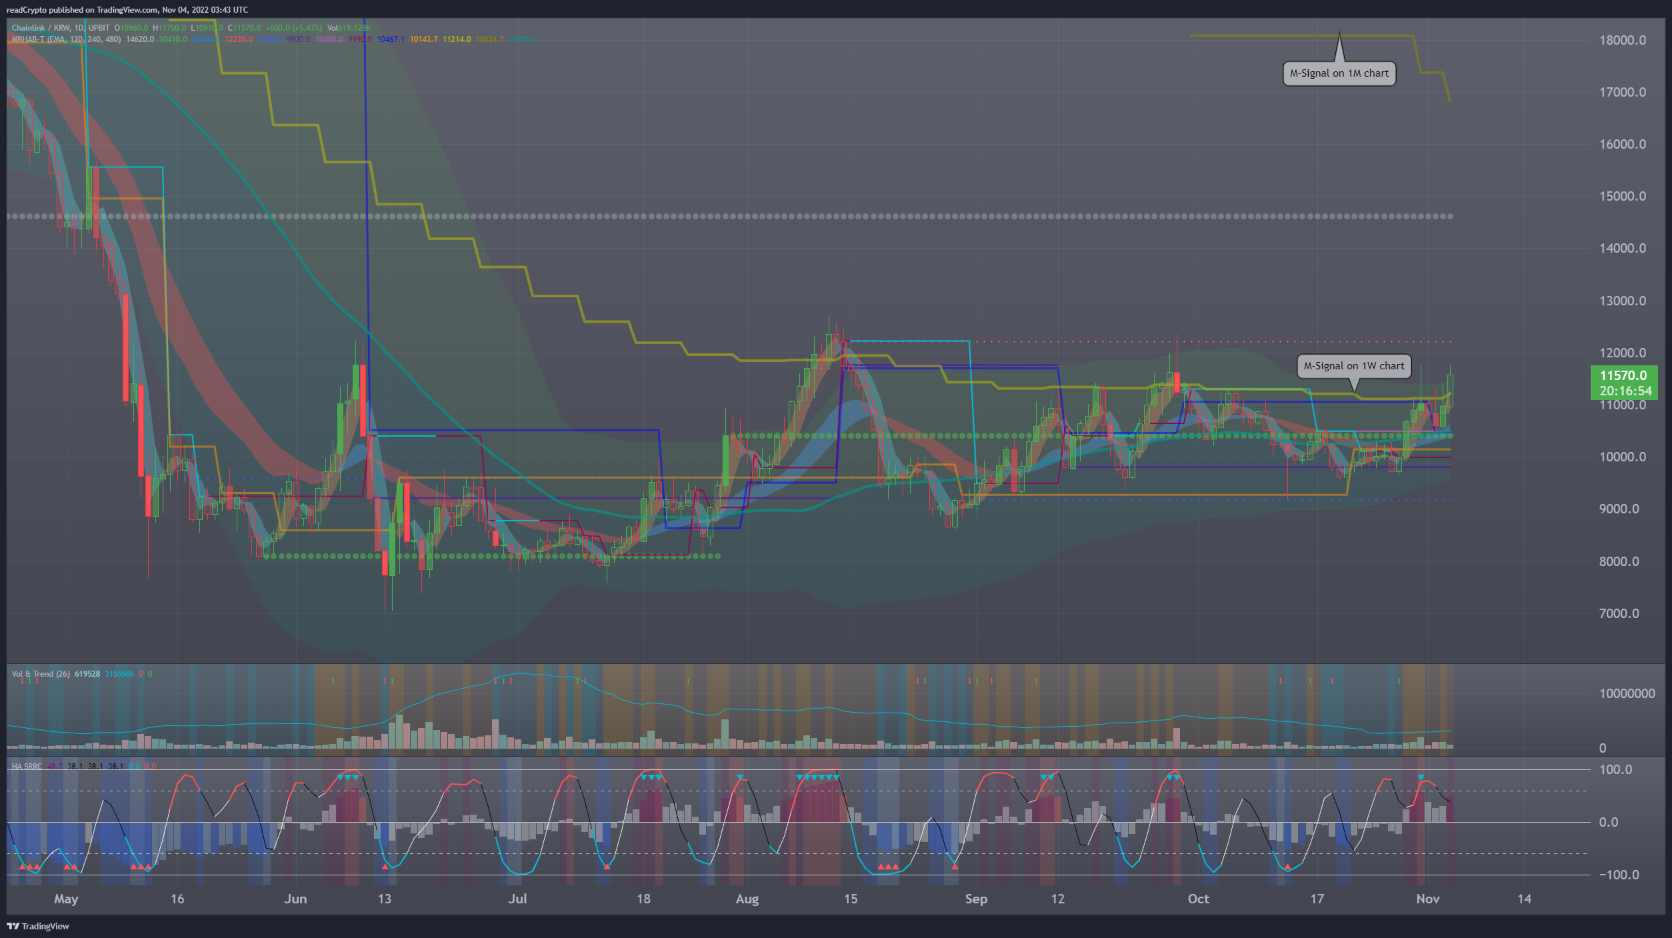Click the 10000000 volume axis label
The image size is (1672, 938).
(1627, 693)
